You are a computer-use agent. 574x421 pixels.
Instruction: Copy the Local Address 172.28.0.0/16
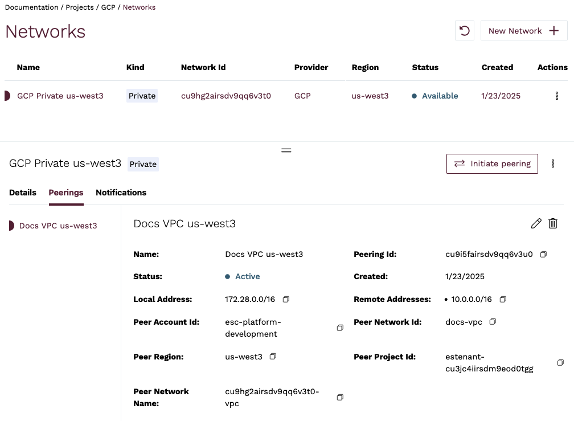pyautogui.click(x=286, y=299)
